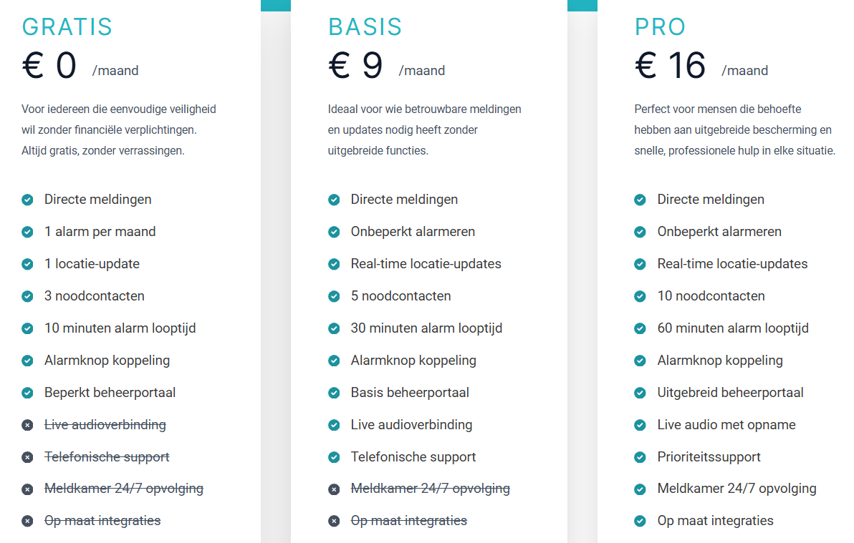Click the cross icon by Basis Meldkamer 24/7 opvolging
Viewport: 854px width, 543px height.
click(334, 489)
